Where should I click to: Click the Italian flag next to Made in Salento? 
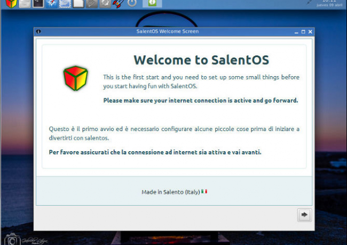(204, 191)
